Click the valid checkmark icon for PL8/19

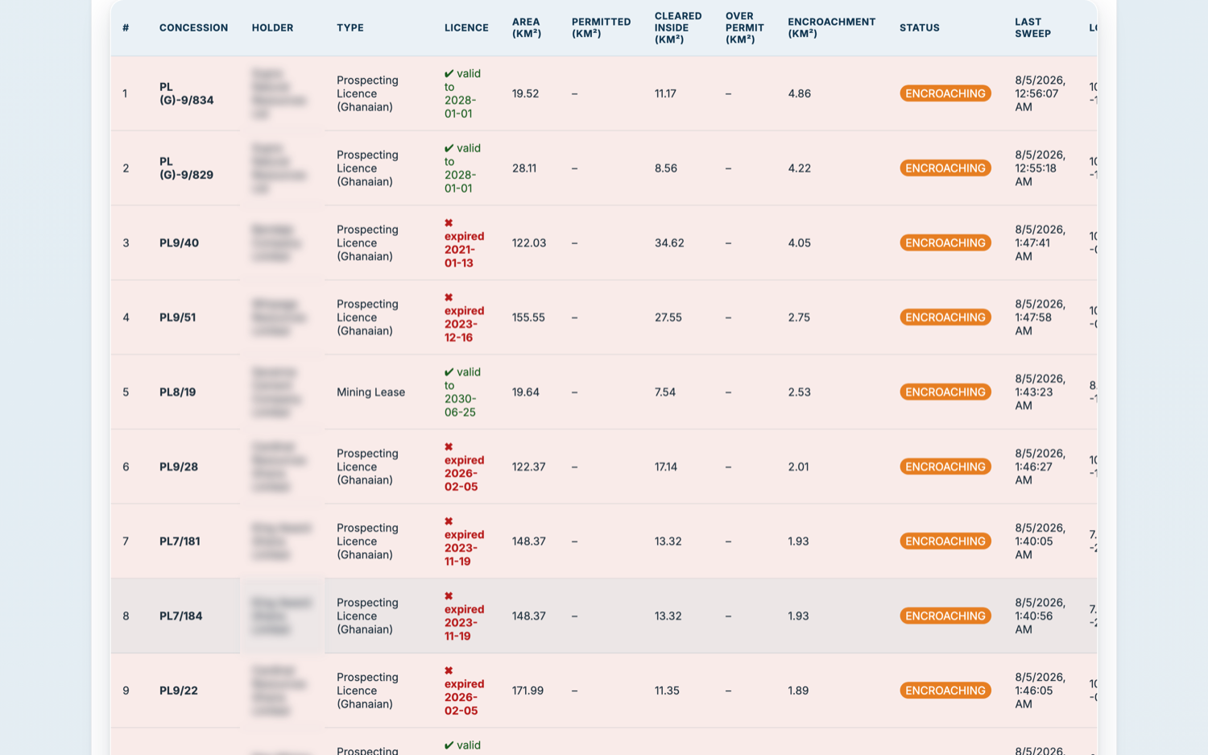tap(449, 372)
